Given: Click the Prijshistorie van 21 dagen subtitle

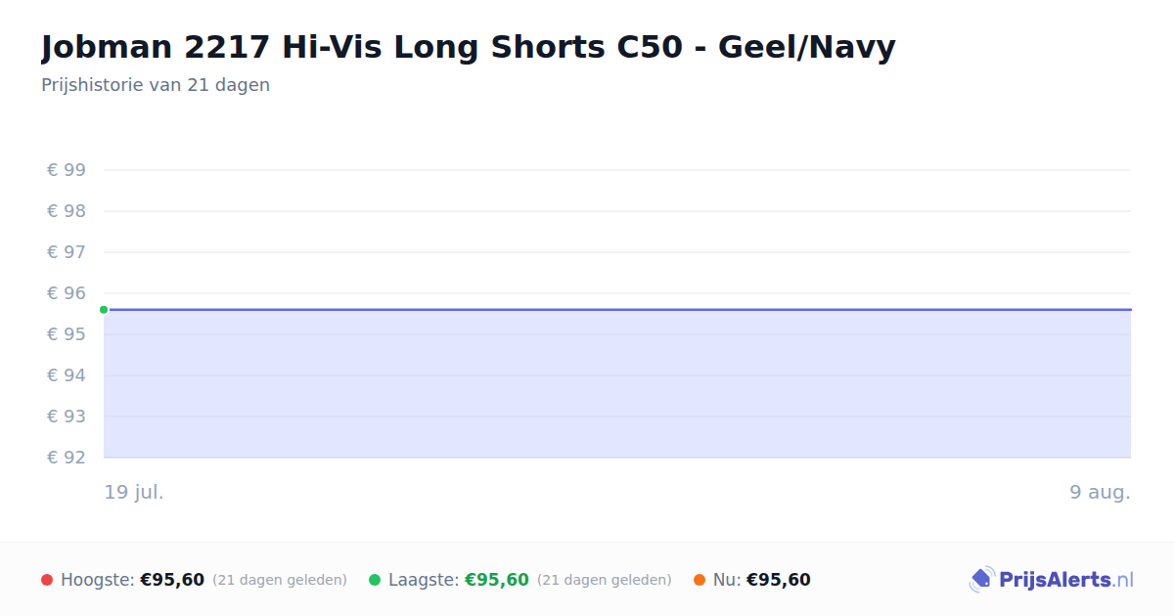Looking at the screenshot, I should point(156,85).
